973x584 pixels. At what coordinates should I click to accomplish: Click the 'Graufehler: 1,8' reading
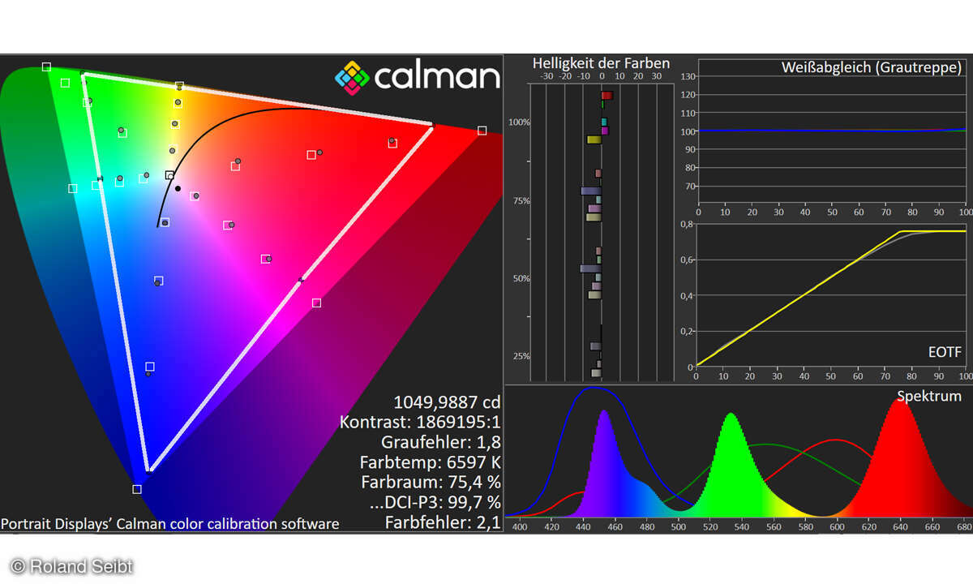pyautogui.click(x=441, y=442)
